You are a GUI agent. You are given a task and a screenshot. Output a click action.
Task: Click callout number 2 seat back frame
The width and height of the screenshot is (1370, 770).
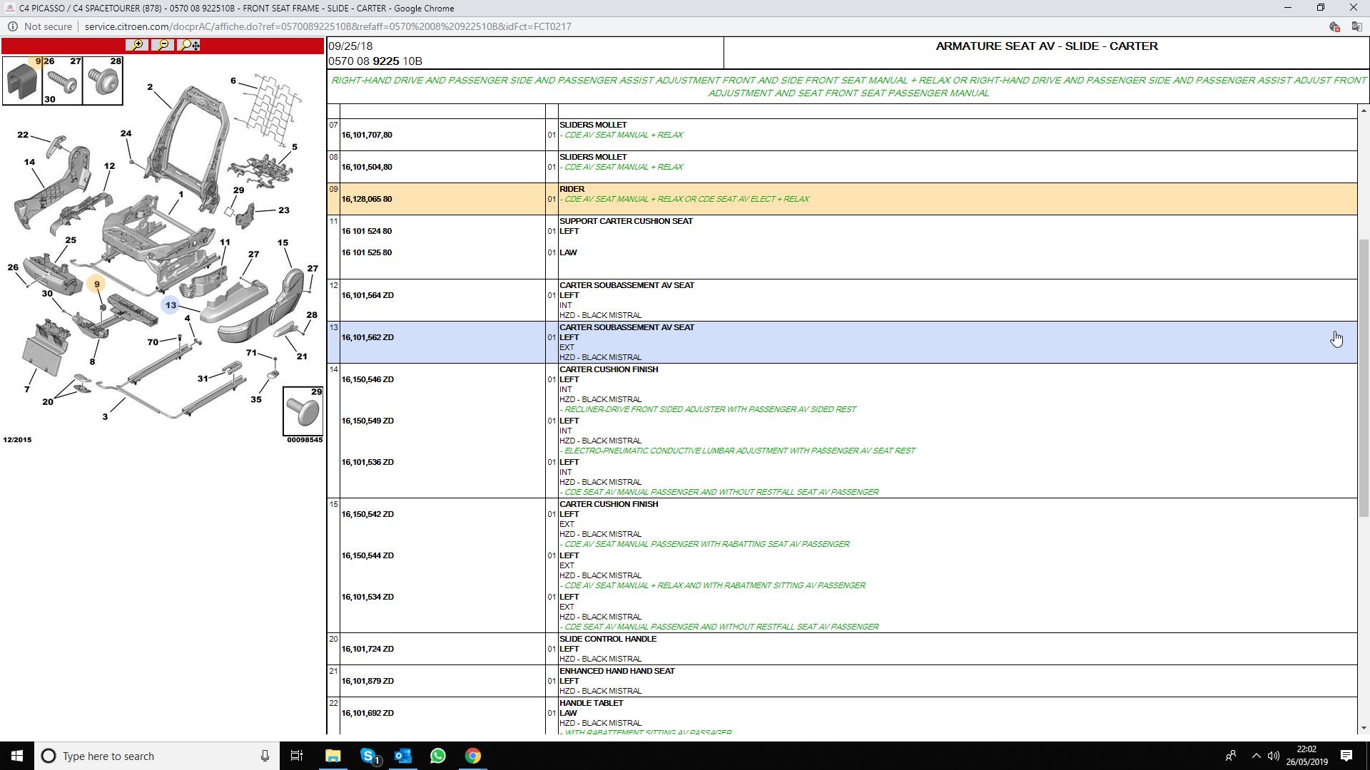pyautogui.click(x=150, y=87)
